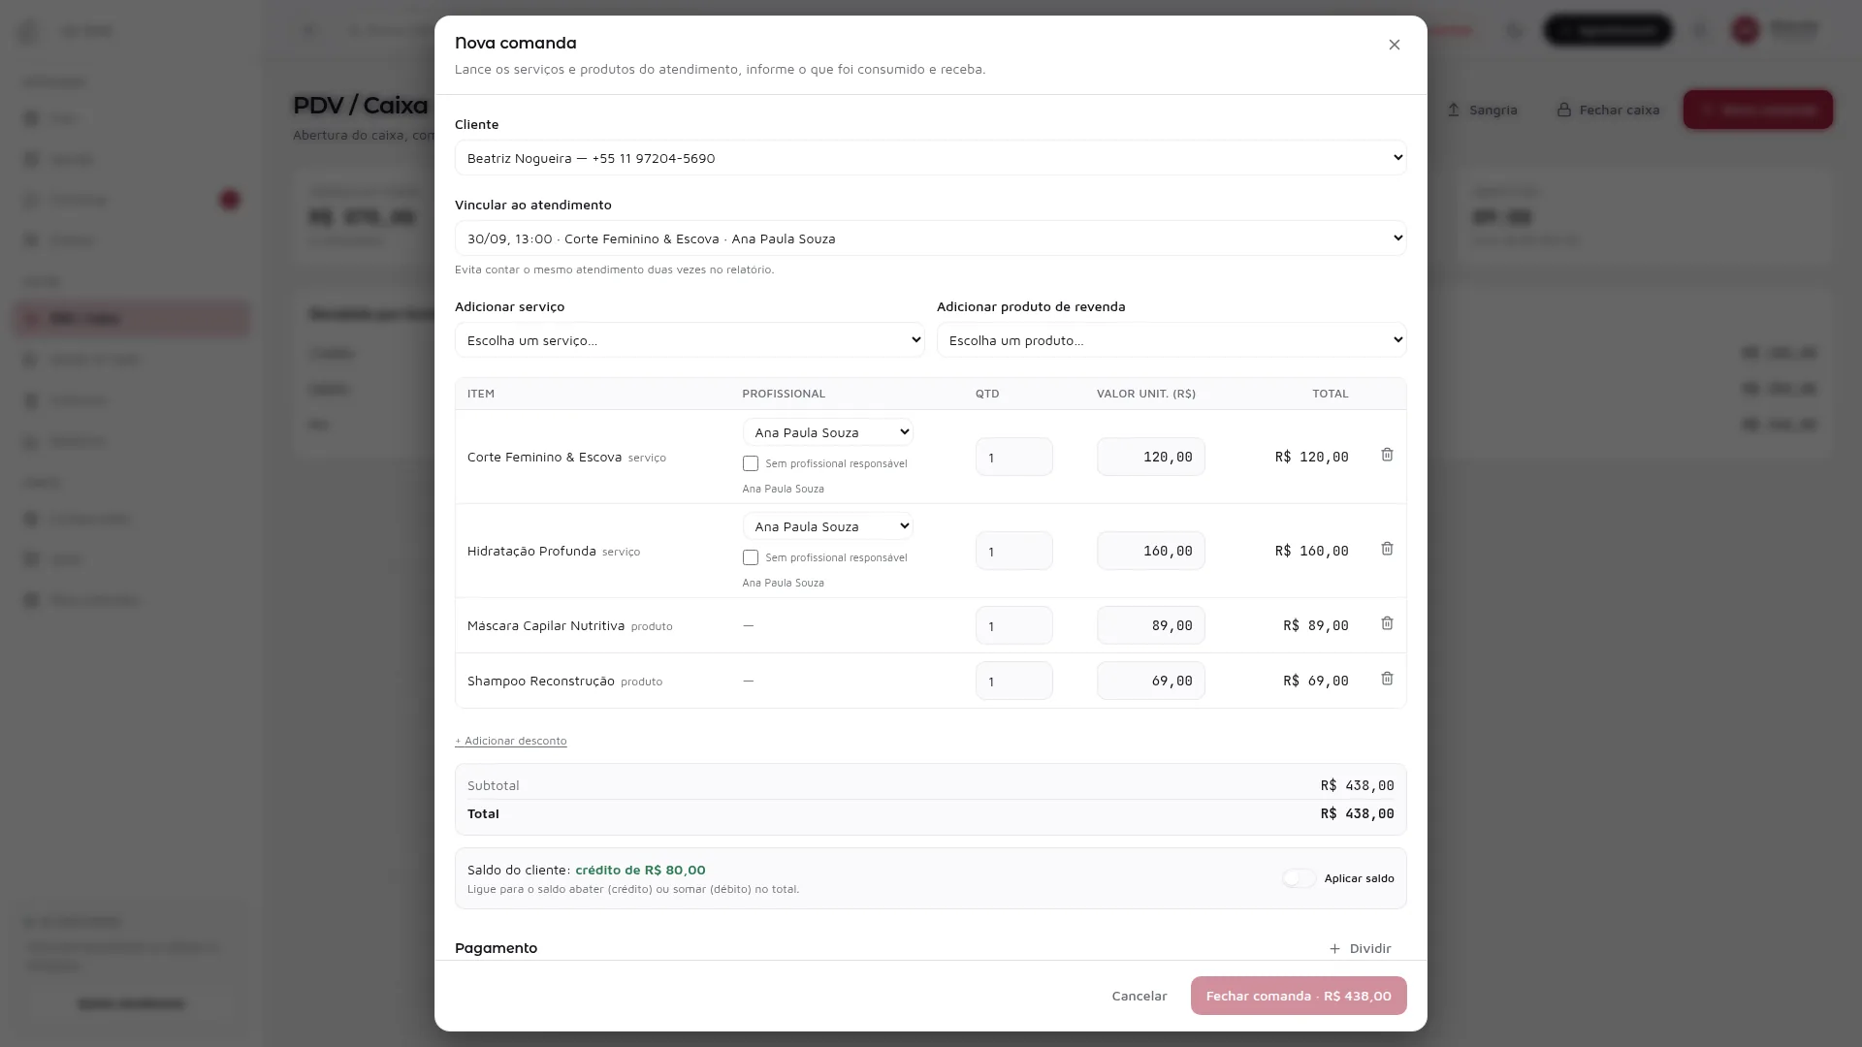Click the Dividir payment button
The image size is (1862, 1047).
[1360, 948]
